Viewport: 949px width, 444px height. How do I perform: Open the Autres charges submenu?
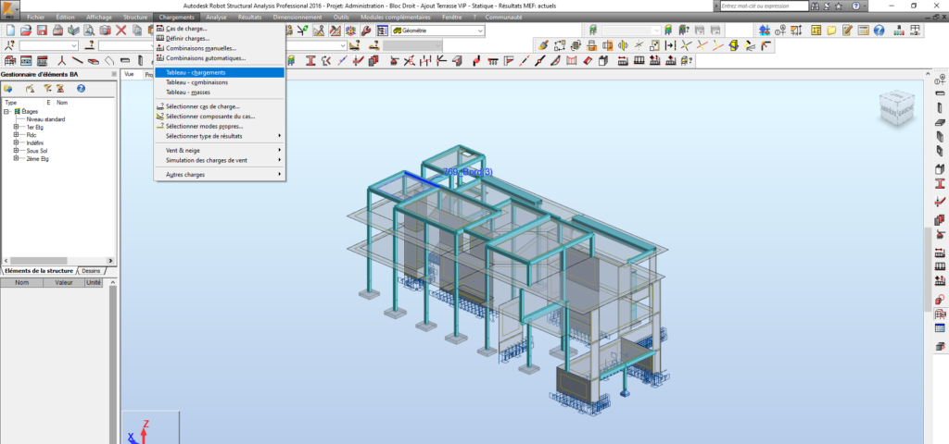click(219, 175)
